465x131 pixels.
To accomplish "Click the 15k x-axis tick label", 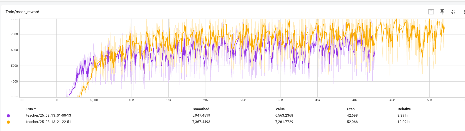I will click(x=168, y=100).
